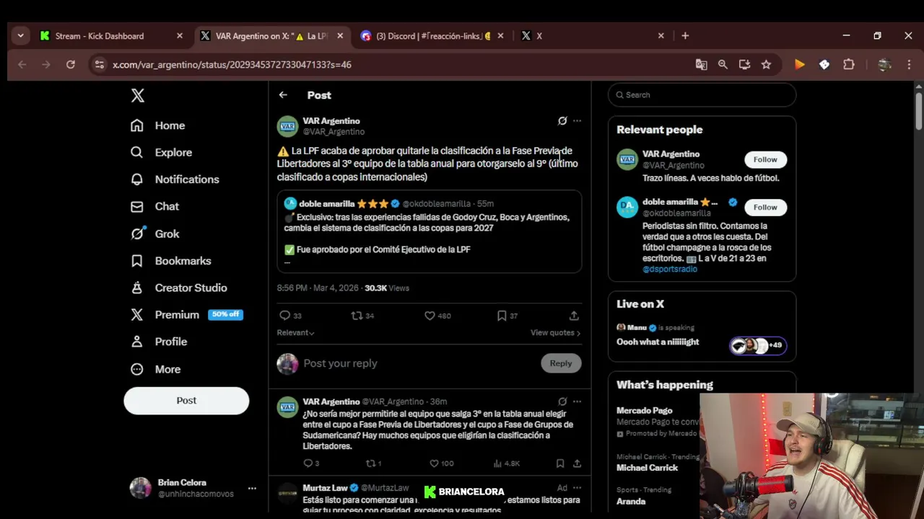Screen dimensions: 924x519
Task: Click the zoom magnifier icon in address bar
Action: click(x=723, y=65)
